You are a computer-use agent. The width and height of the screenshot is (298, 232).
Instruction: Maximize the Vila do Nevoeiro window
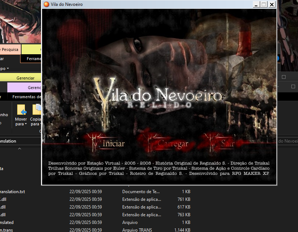pos(264,4)
